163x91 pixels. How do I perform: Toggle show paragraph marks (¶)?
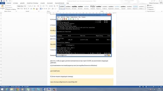click(57, 6)
